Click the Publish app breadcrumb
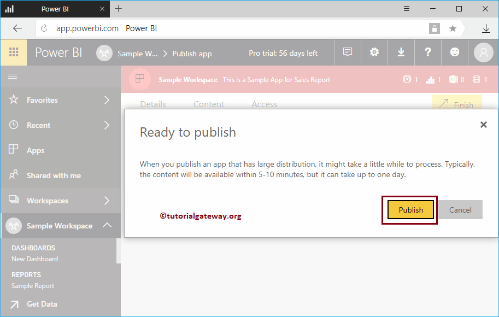 [192, 54]
